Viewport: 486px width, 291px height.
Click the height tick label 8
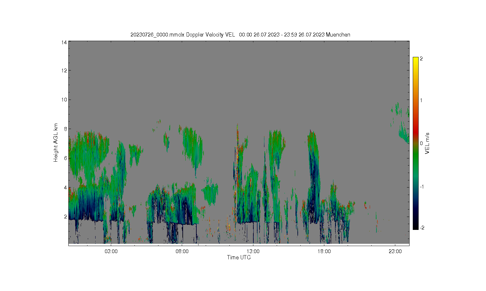pyautogui.click(x=65, y=129)
